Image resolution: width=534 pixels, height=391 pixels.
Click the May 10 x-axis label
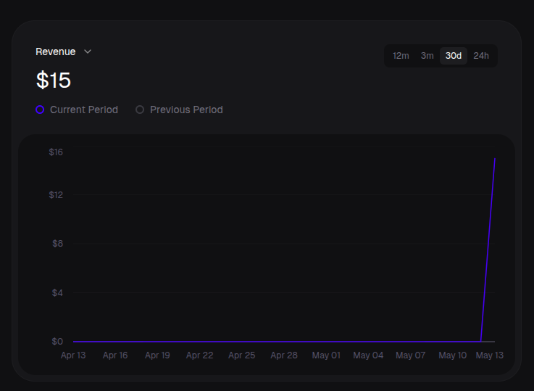[x=453, y=355]
